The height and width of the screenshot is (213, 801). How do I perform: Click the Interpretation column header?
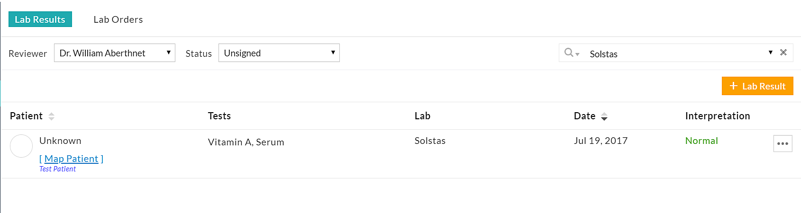pos(717,116)
